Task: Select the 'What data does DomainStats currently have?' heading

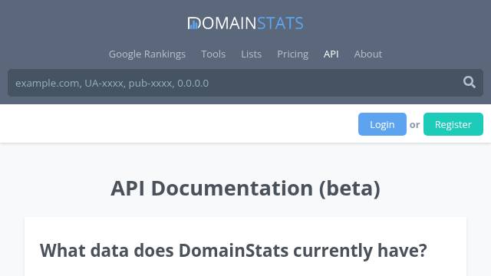Action: 233,251
